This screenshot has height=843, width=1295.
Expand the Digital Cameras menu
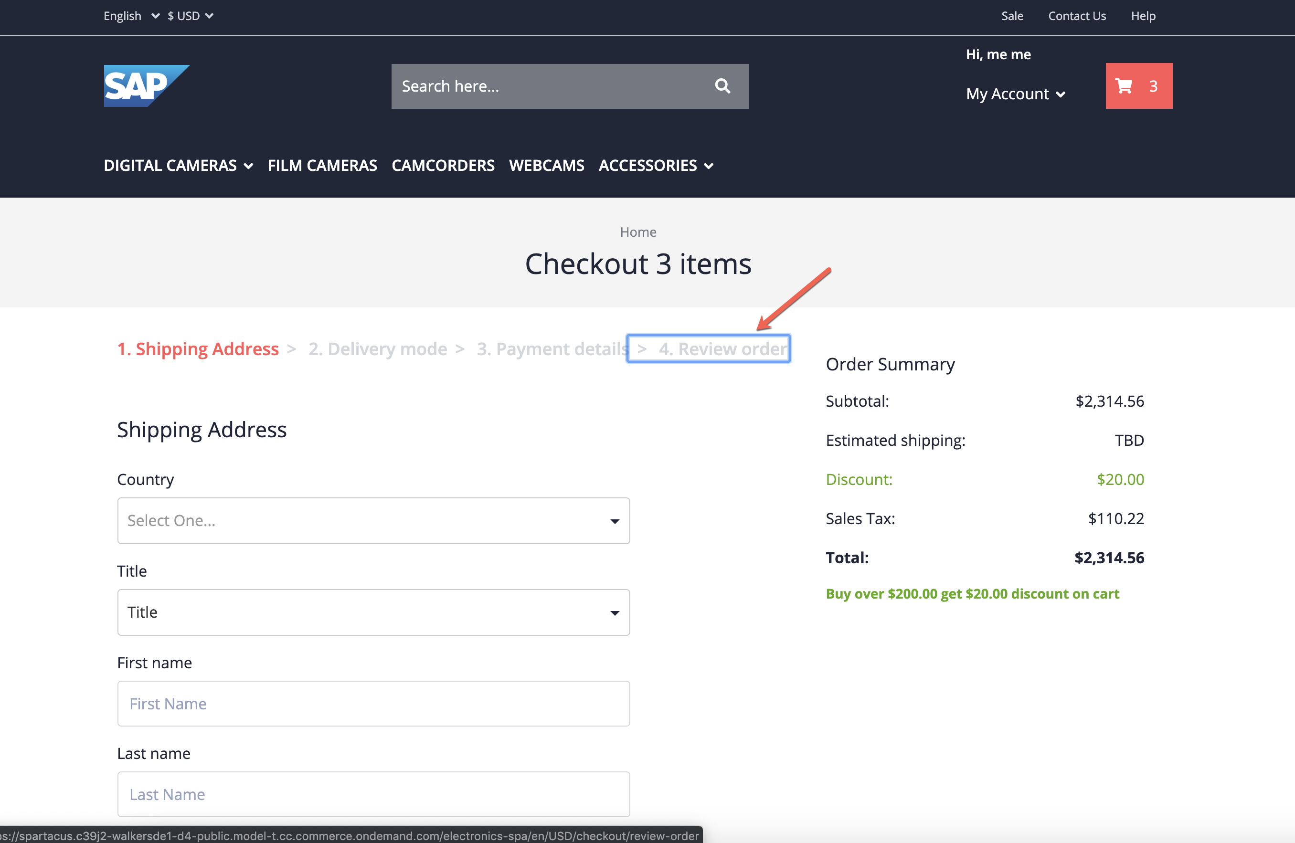click(179, 165)
